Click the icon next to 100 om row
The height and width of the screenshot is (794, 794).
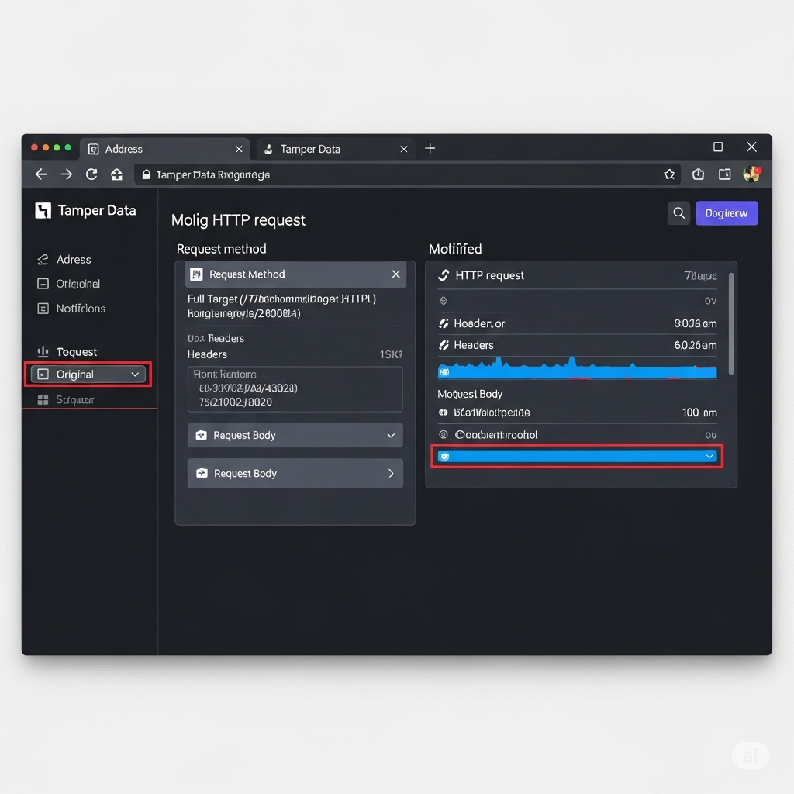tap(444, 413)
